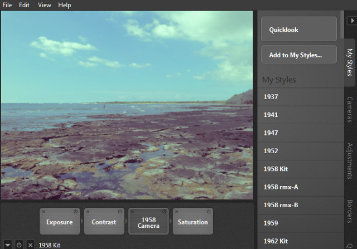Apply the 1947 style
The width and height of the screenshot is (357, 249).
click(x=301, y=133)
